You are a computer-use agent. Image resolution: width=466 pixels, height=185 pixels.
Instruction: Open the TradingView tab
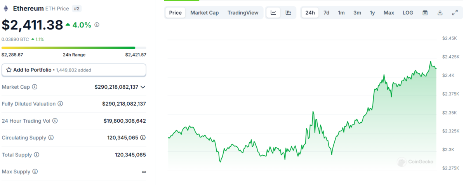click(x=243, y=13)
